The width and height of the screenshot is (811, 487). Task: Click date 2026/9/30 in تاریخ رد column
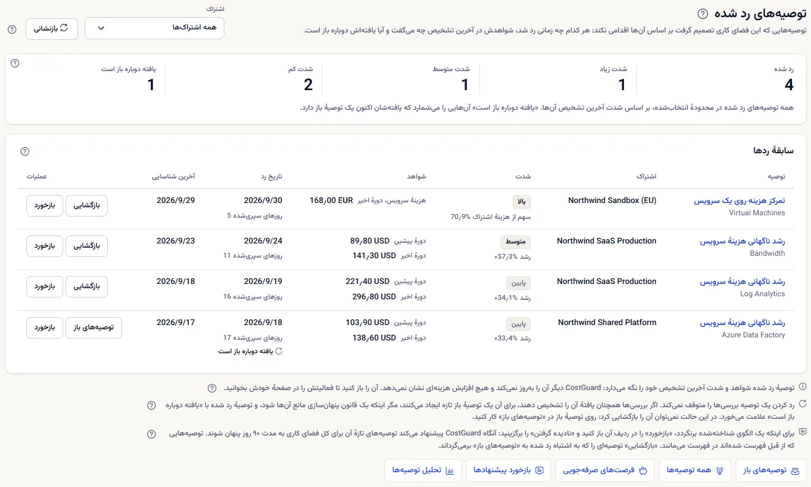click(263, 201)
